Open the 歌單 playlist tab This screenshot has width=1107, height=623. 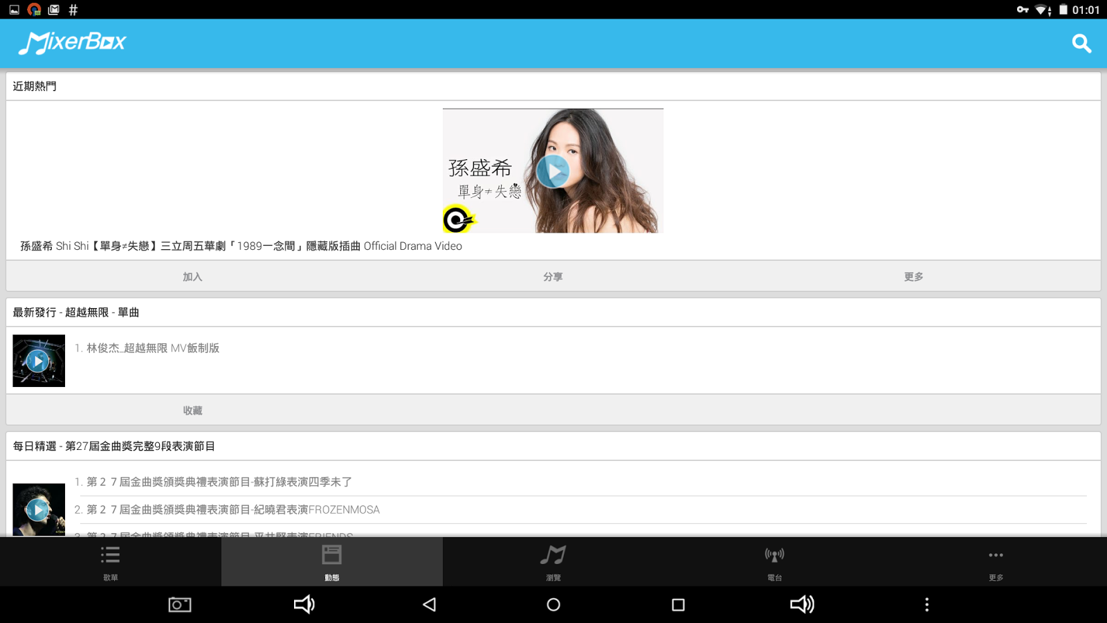pyautogui.click(x=111, y=562)
